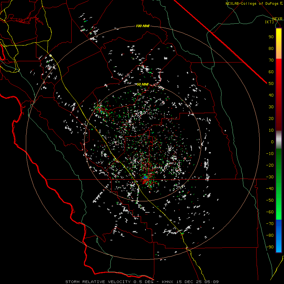The width and height of the screenshot is (284, 284).
Task: Click the 100 NMI range ring label
Action: point(143,26)
